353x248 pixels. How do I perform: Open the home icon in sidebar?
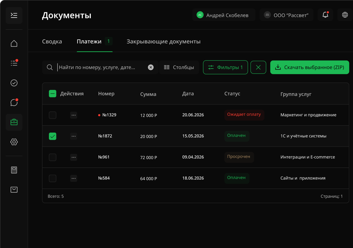[14, 44]
